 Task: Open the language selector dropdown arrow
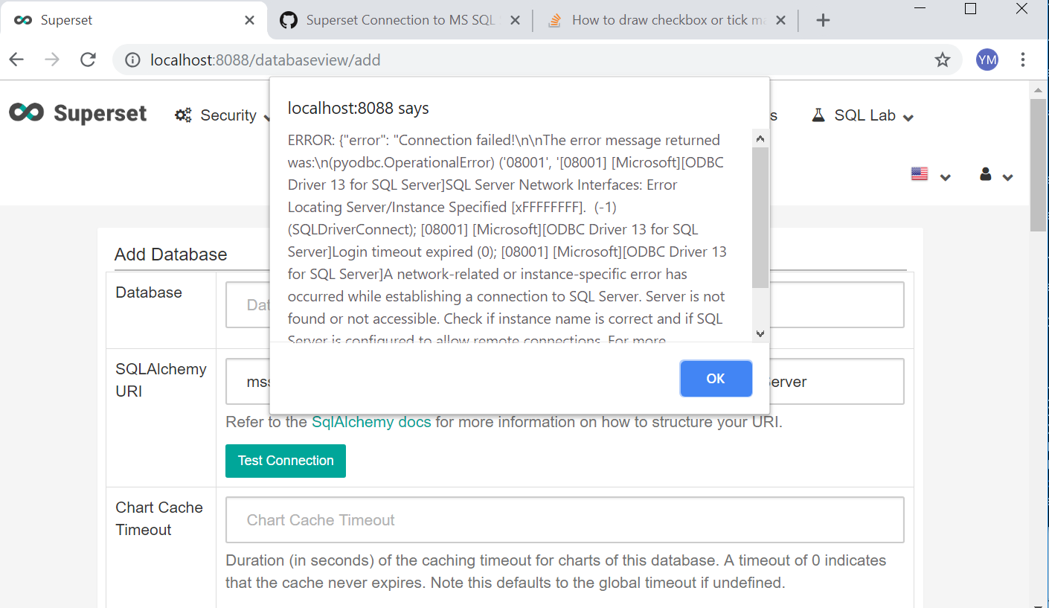945,177
